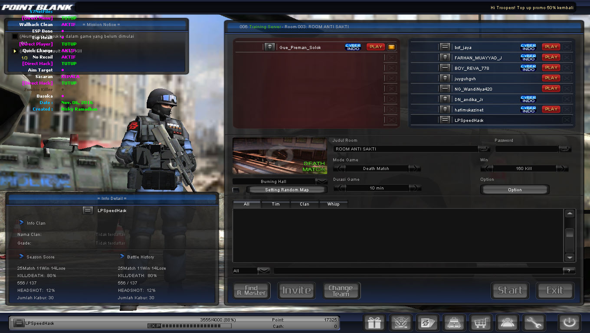Switch to the Clan chat tab
The height and width of the screenshot is (333, 590).
(x=305, y=204)
